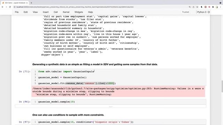
Task: Click the In [71] cell prompt
Action: pyautogui.click(x=25, y=72)
